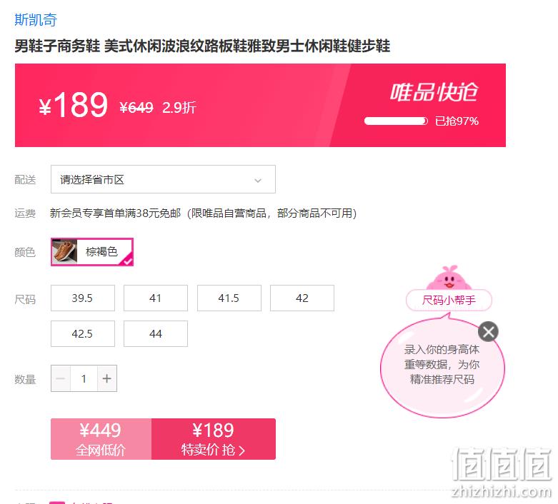Choose size 41

pyautogui.click(x=156, y=298)
